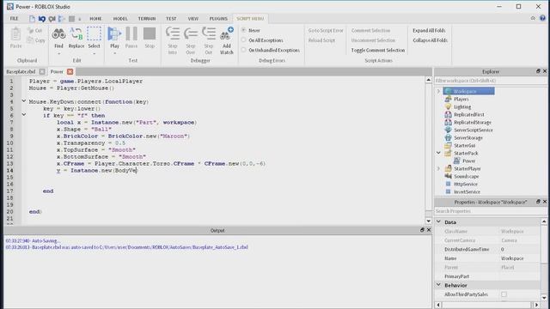Image resolution: width=550 pixels, height=309 pixels.
Task: Click the Copy icon
Action: click(31, 40)
